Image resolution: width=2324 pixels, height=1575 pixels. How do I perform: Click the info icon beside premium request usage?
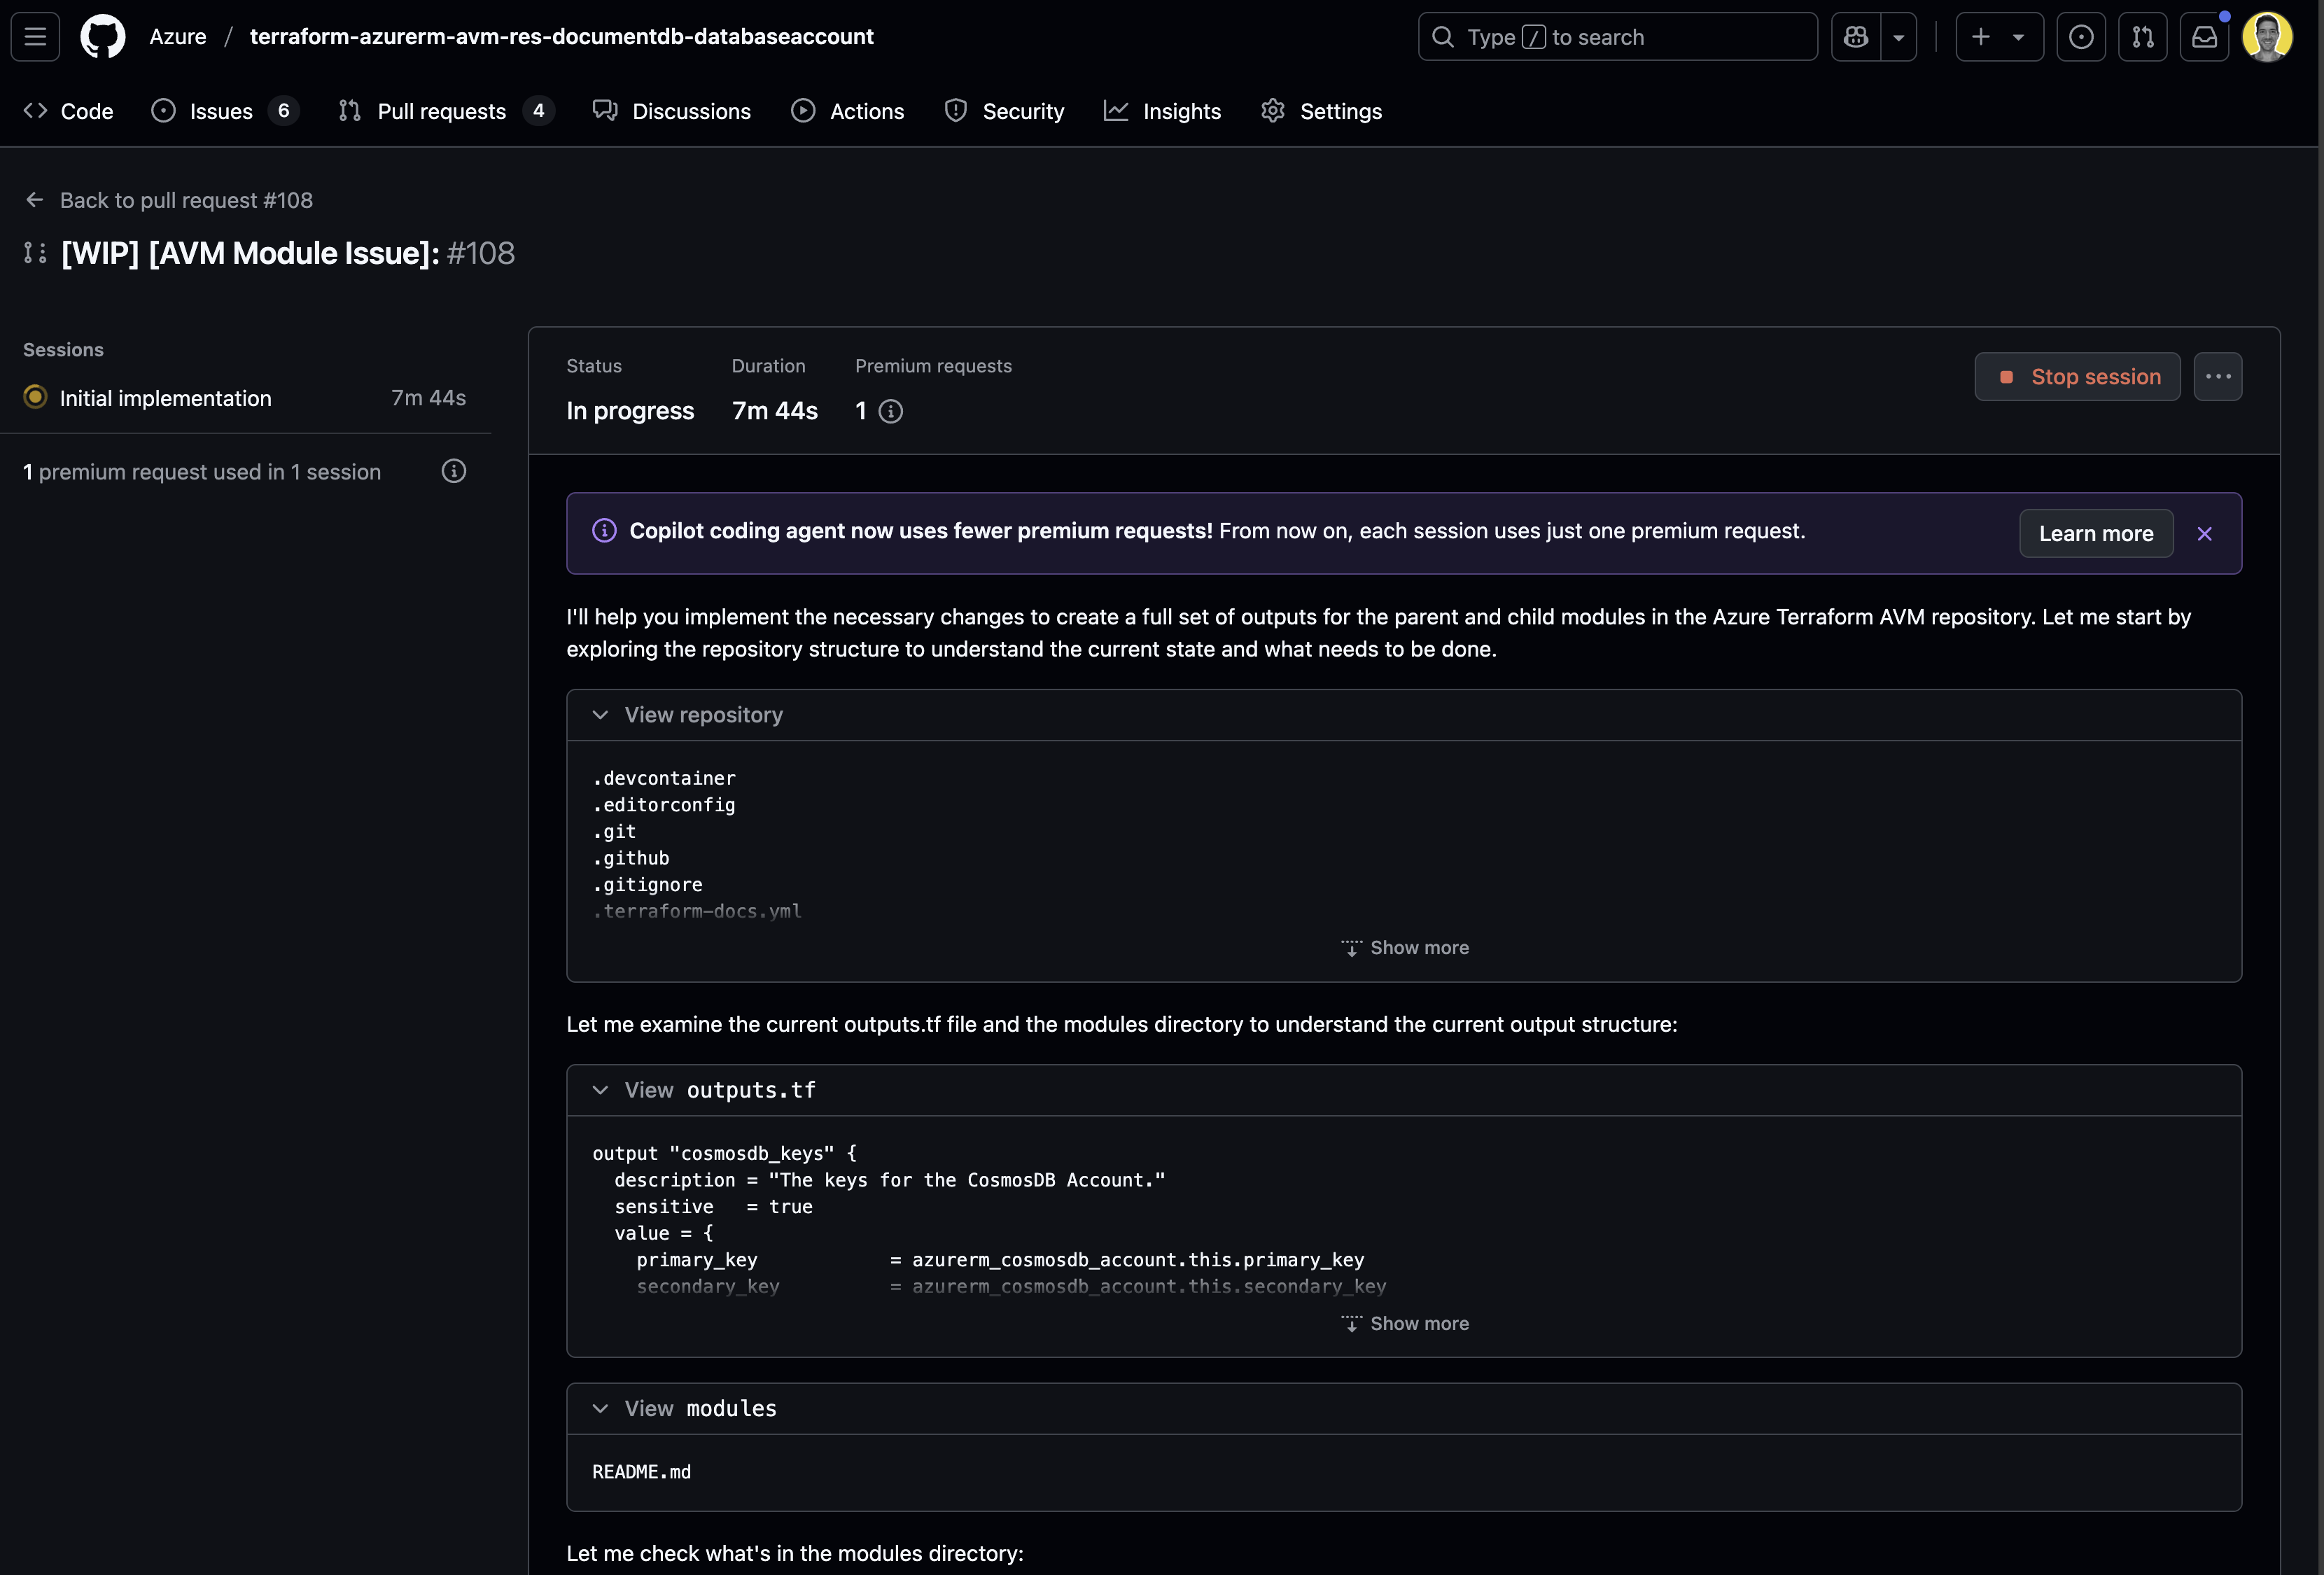click(x=454, y=471)
